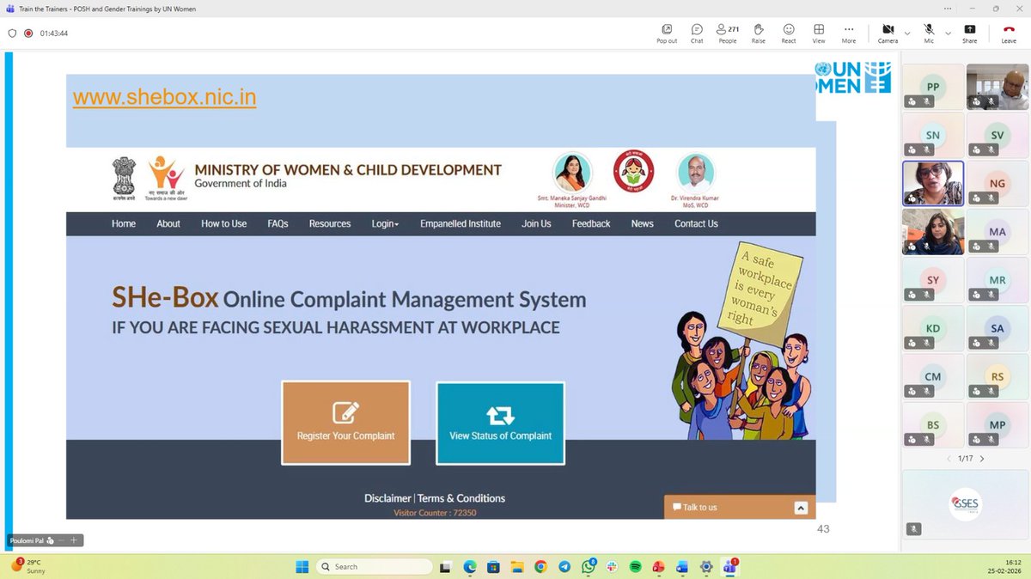Select participant tile BS
1031x579 pixels.
point(933,425)
